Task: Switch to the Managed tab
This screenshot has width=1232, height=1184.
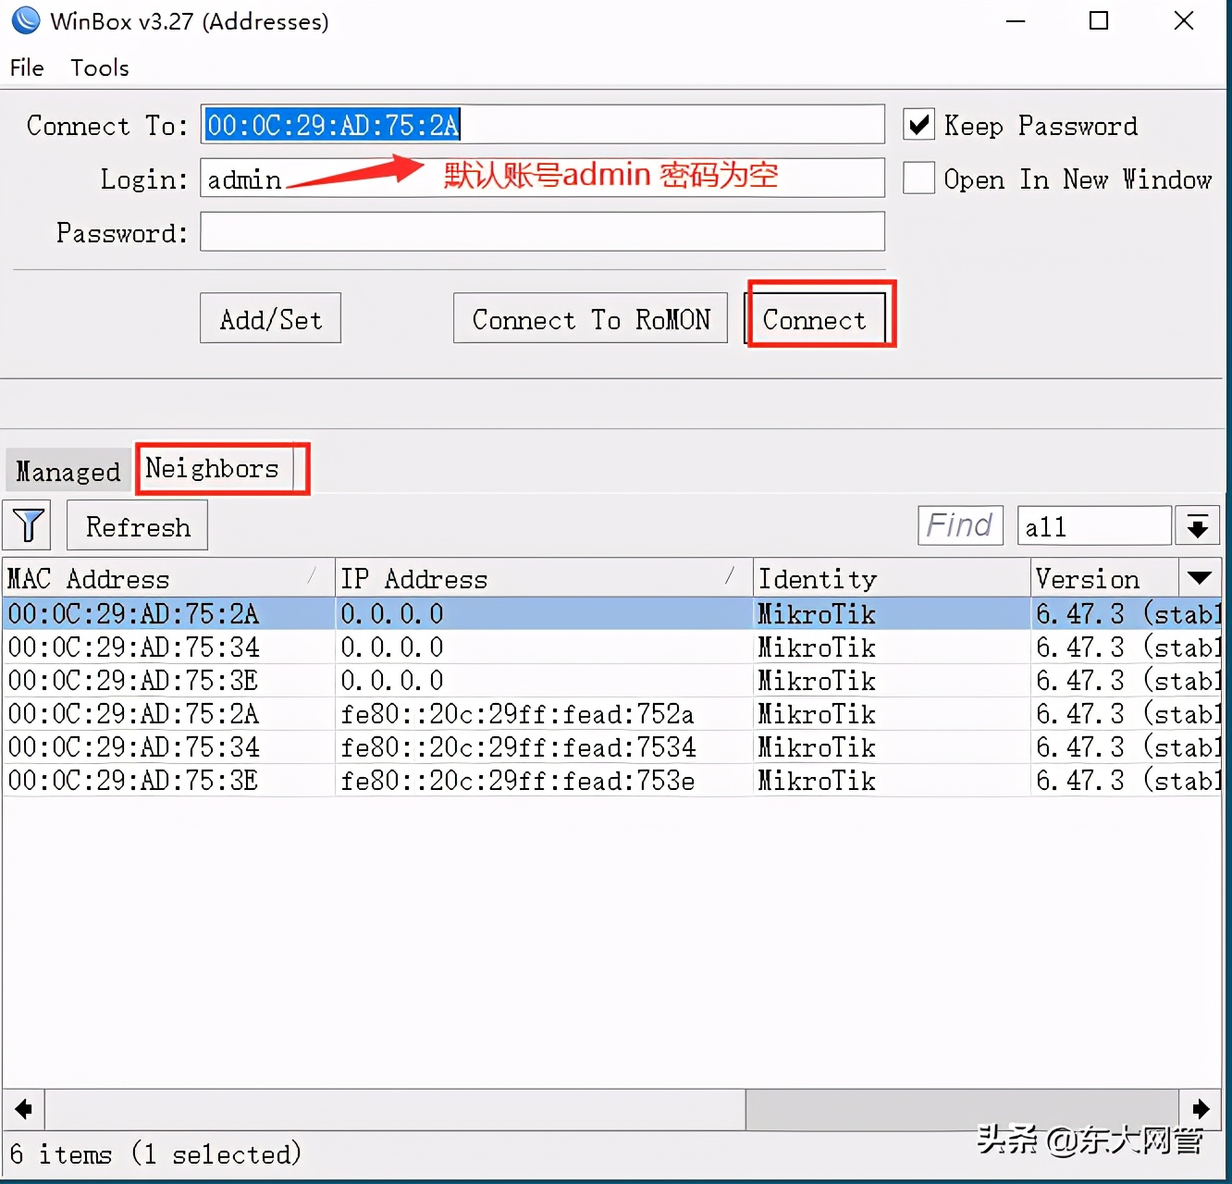Action: (x=68, y=472)
